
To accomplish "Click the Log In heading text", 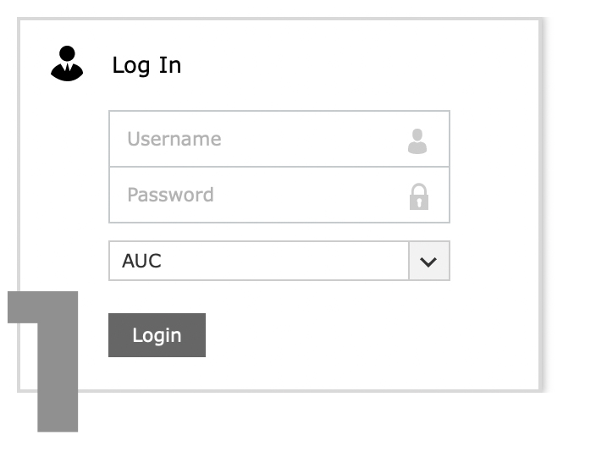I will (x=146, y=65).
